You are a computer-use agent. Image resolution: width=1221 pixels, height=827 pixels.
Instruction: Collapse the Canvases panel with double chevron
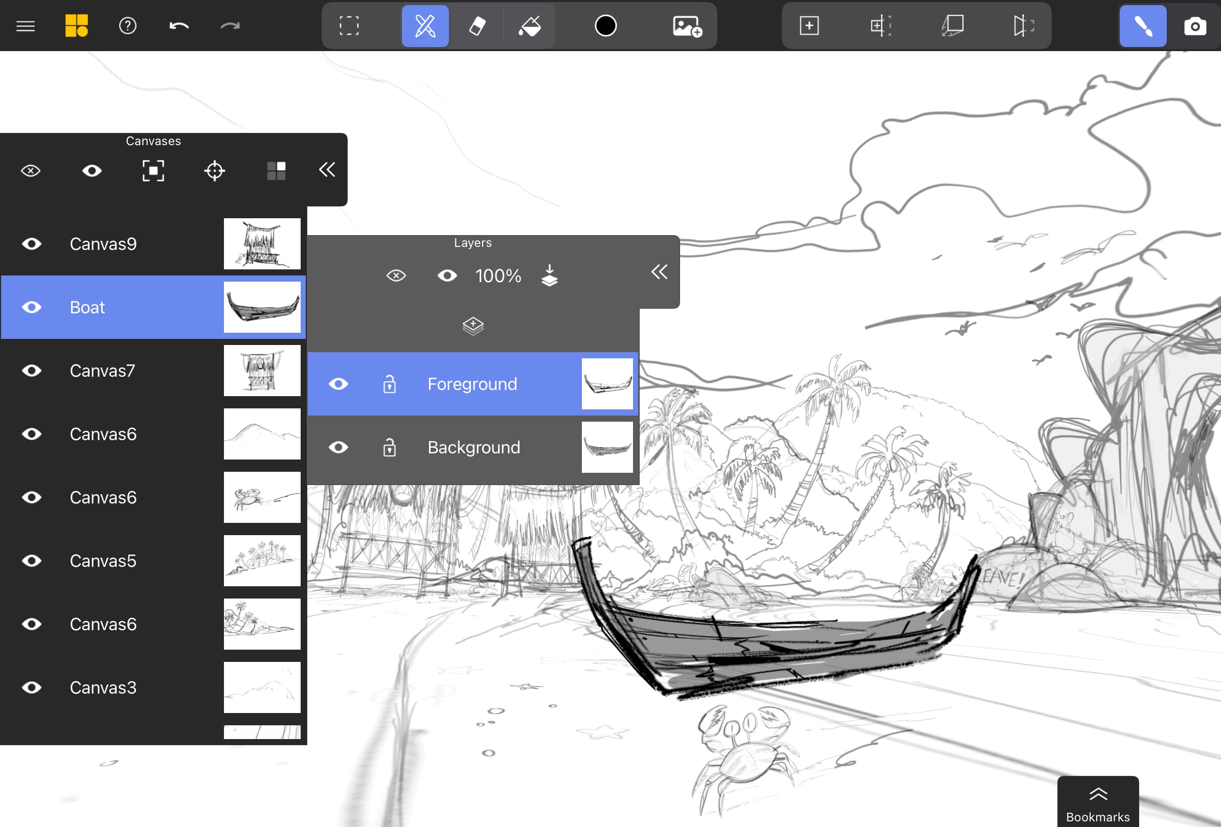click(x=327, y=170)
